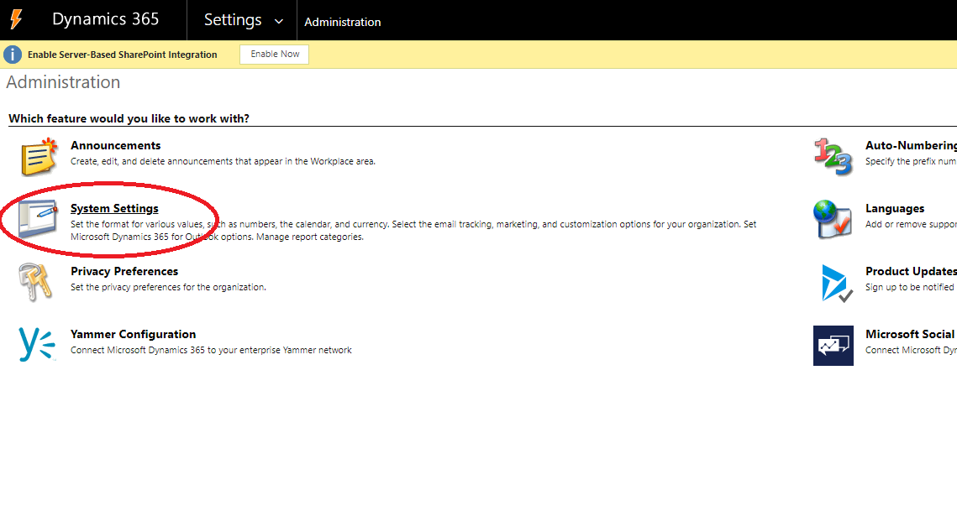Open the System Settings link
Viewport: 957px width, 511px height.
point(114,209)
